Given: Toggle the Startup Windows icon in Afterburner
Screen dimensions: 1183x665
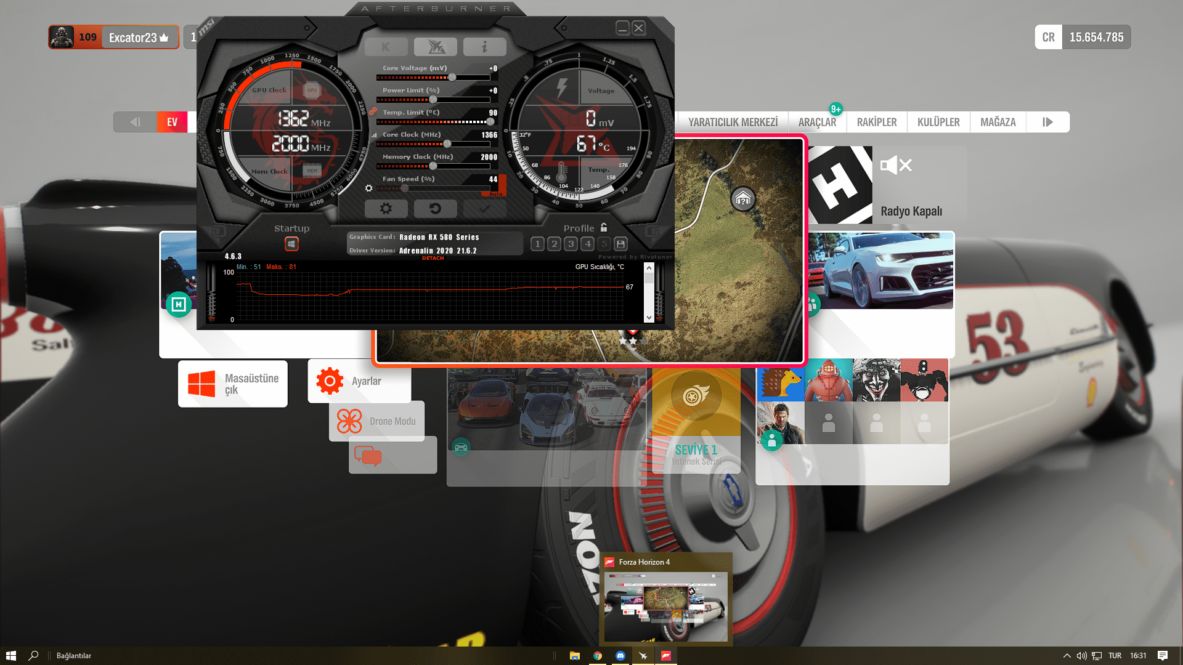Looking at the screenshot, I should tap(291, 244).
